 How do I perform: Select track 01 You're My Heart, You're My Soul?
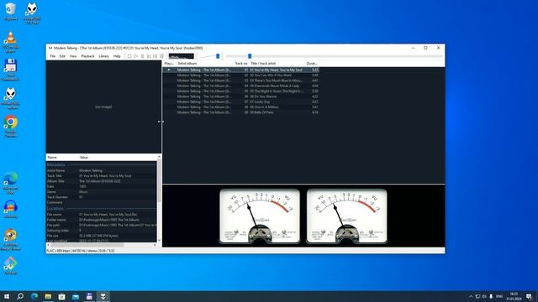click(x=241, y=70)
